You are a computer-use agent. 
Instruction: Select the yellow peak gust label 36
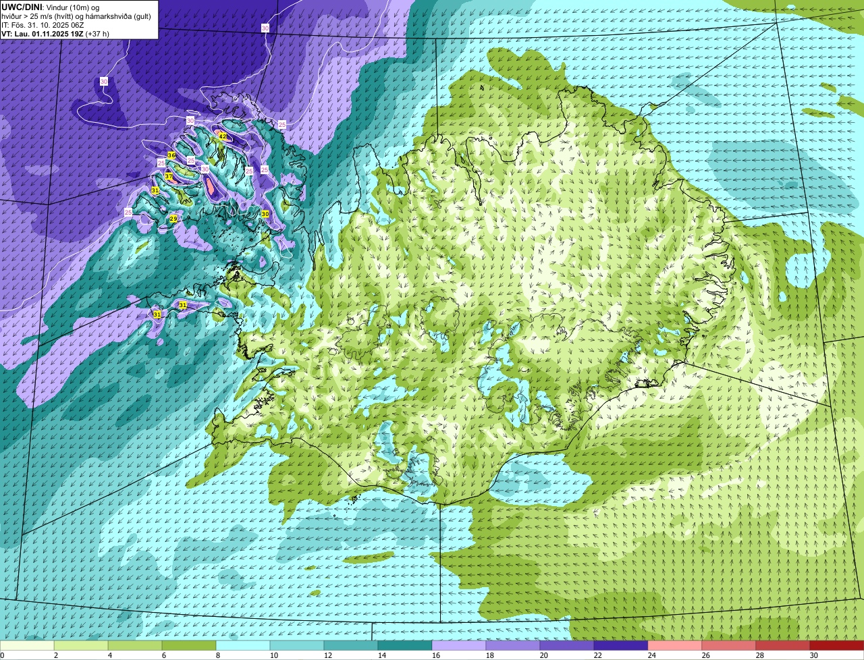[171, 155]
